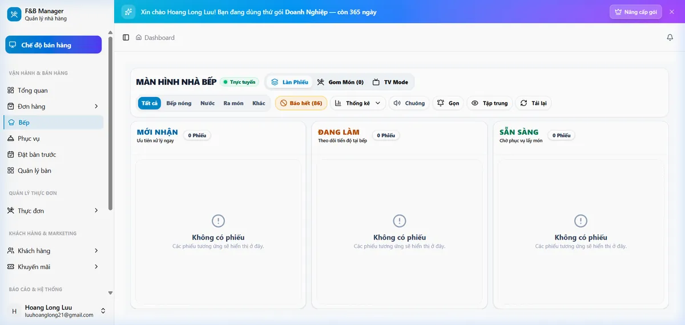Click the ĐANG LÀM column heading
The height and width of the screenshot is (325, 685).
coord(339,132)
